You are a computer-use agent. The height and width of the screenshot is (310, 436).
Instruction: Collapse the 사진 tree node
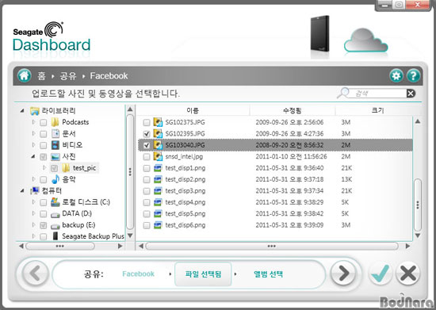pyautogui.click(x=33, y=156)
